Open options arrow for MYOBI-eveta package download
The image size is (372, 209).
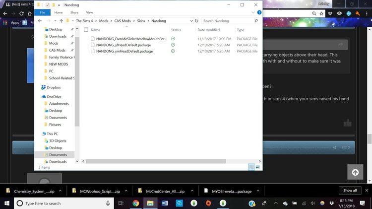point(258,191)
